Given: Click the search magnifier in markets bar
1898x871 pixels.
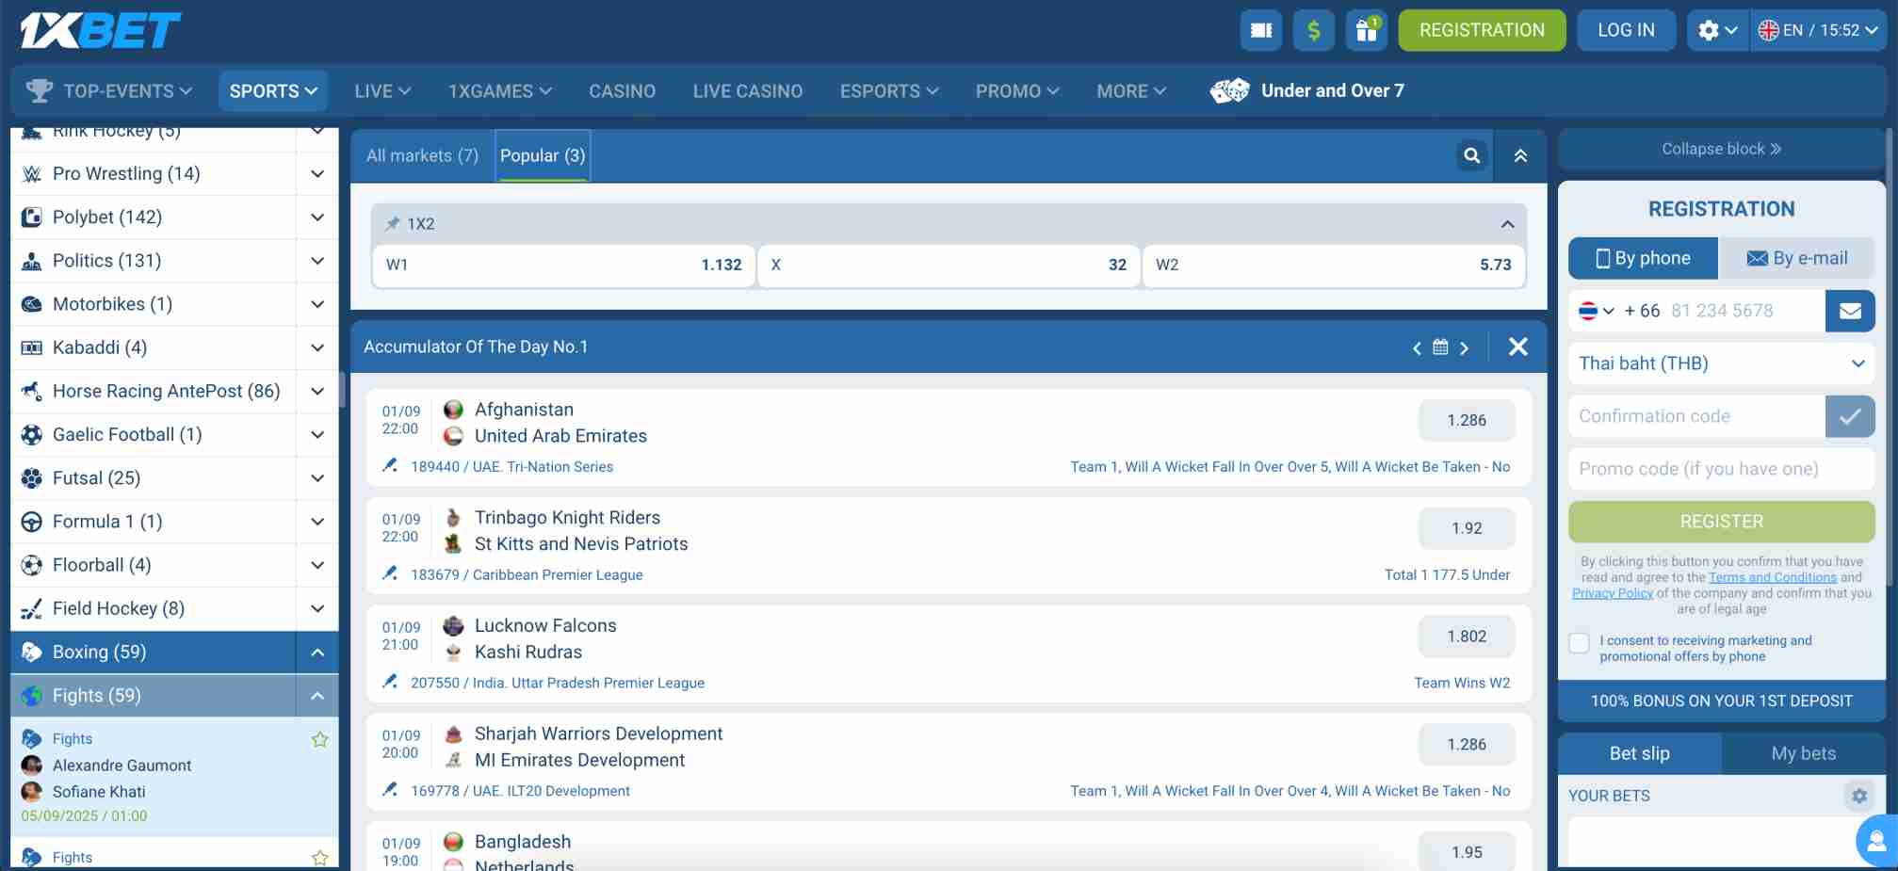Looking at the screenshot, I should pyautogui.click(x=1472, y=155).
